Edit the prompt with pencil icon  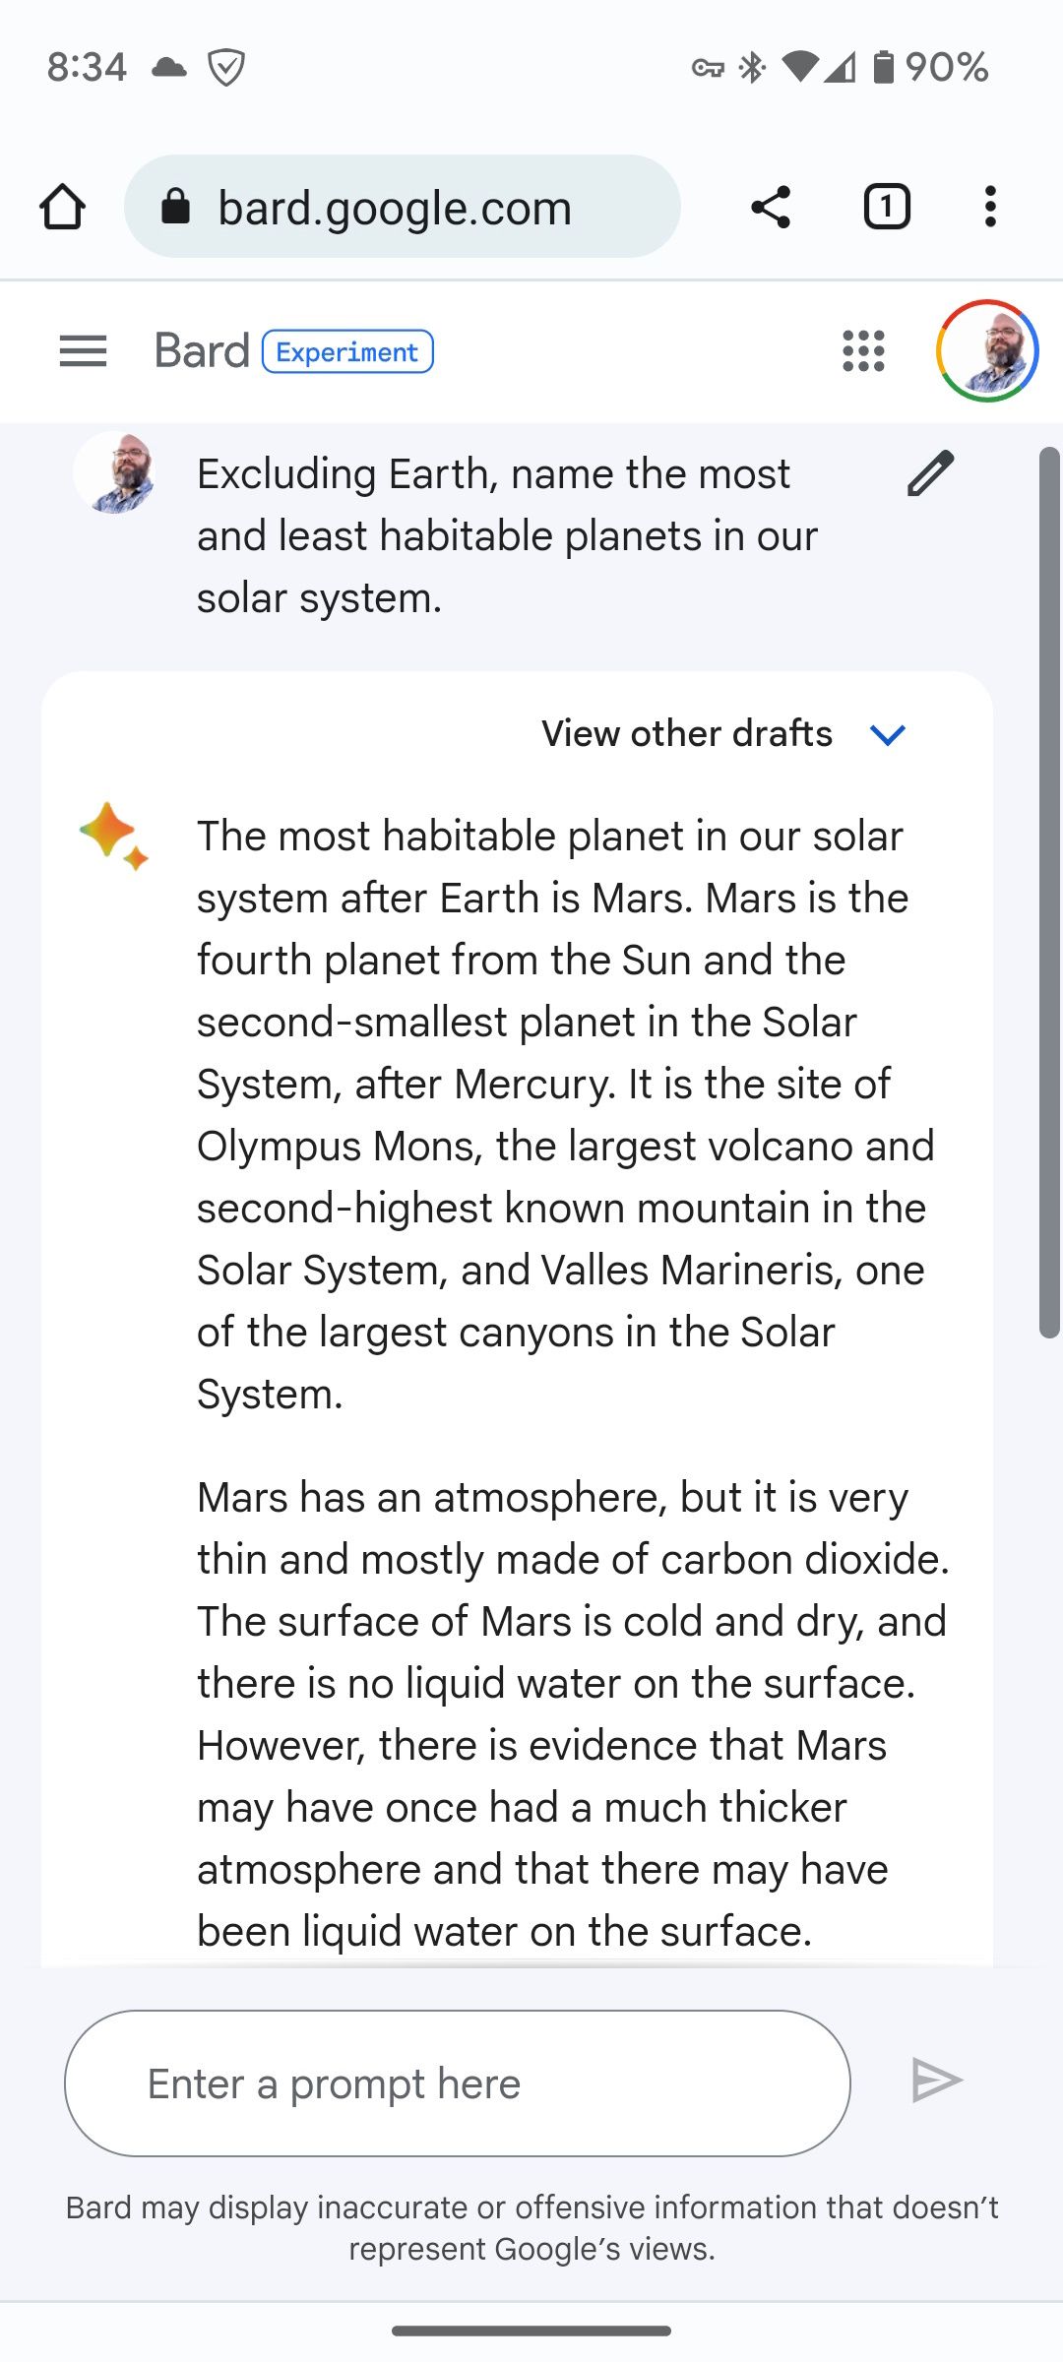pos(930,473)
